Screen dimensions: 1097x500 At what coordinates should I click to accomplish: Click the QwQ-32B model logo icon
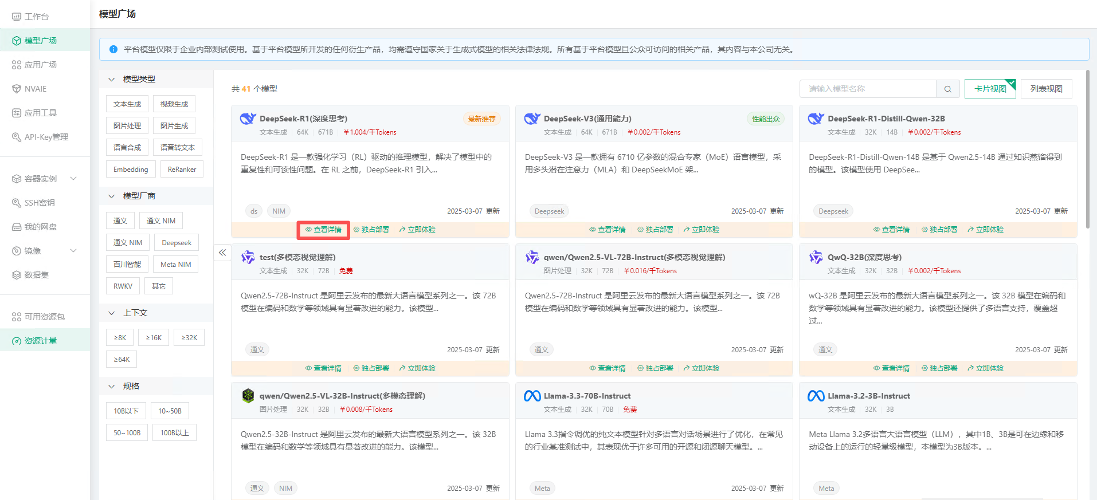816,257
